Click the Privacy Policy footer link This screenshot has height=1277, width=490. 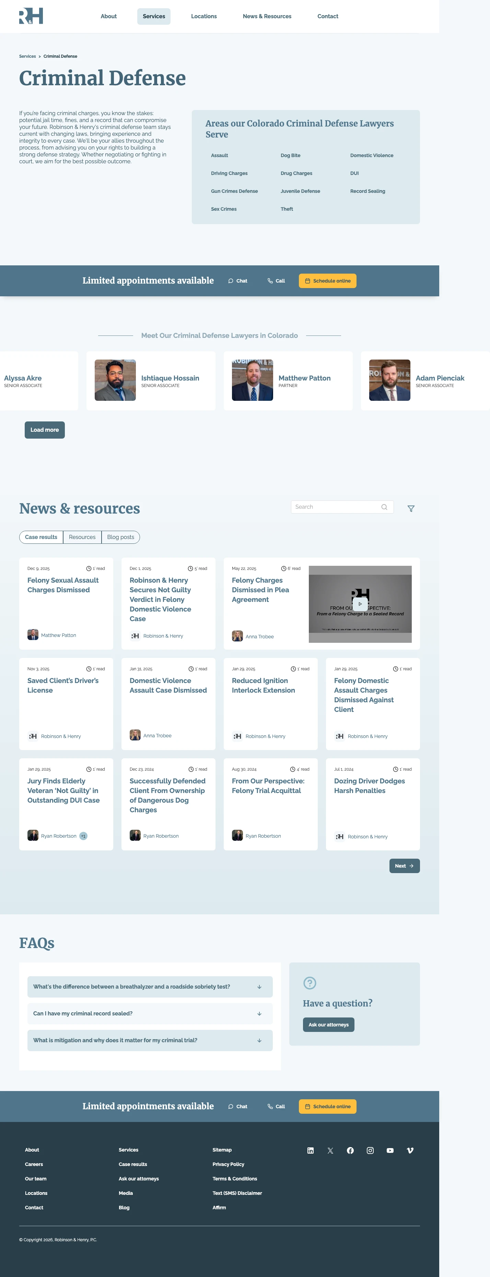228,1165
